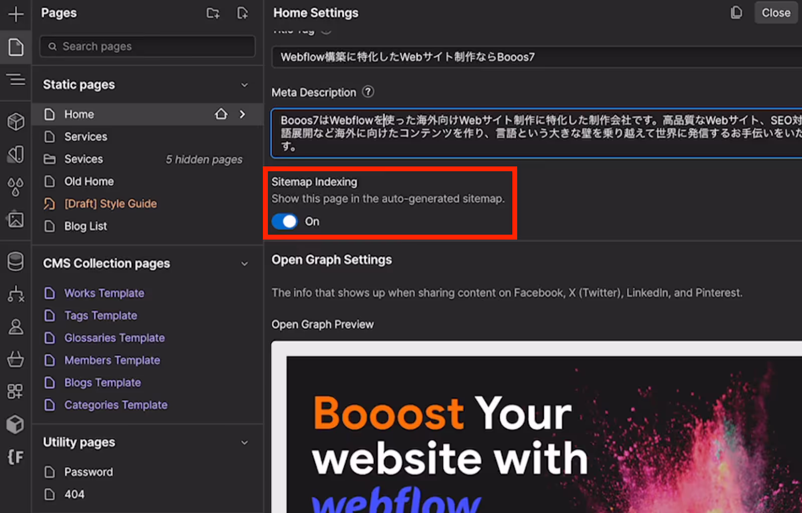Click the Sevices folder icon
This screenshot has width=802, height=513.
pyautogui.click(x=50, y=159)
